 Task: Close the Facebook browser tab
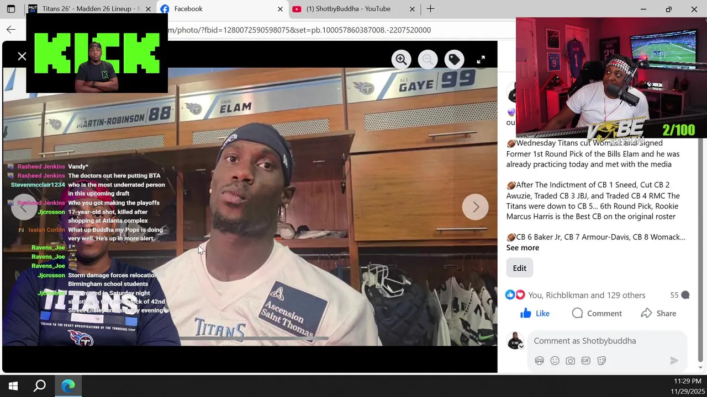pyautogui.click(x=280, y=9)
